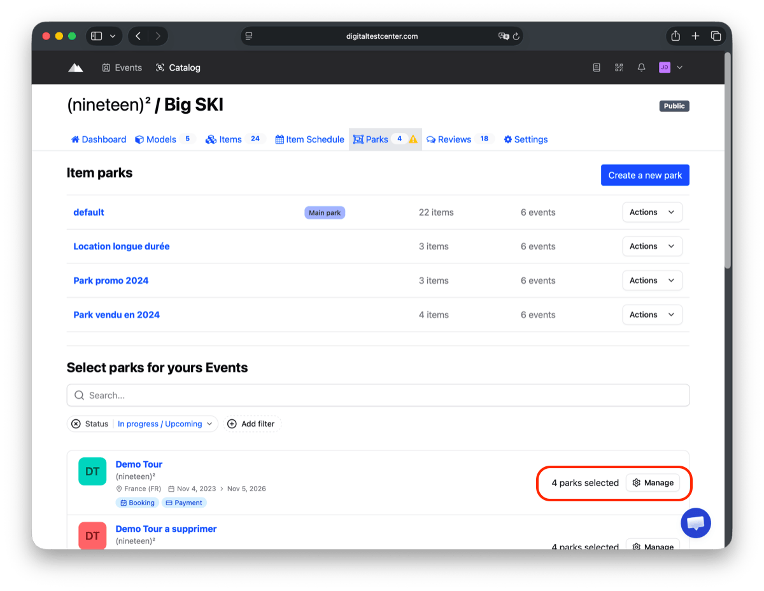The width and height of the screenshot is (764, 591).
Task: Switch to the Models tab
Action: (164, 139)
